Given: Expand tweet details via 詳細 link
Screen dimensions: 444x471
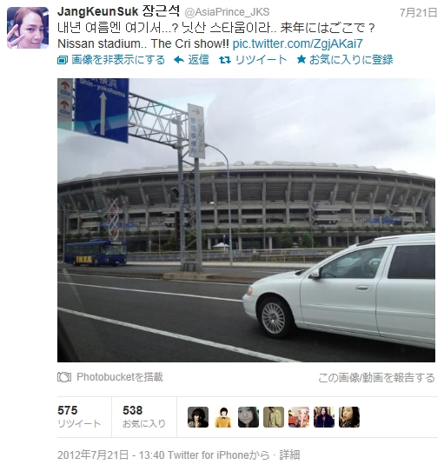Looking at the screenshot, I should click(289, 454).
